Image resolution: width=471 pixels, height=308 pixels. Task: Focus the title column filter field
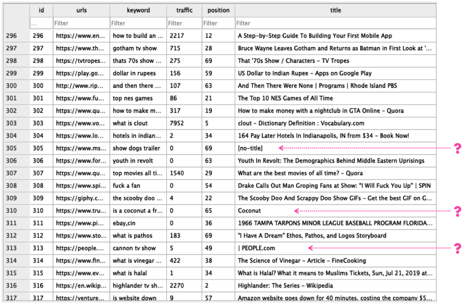click(x=335, y=23)
